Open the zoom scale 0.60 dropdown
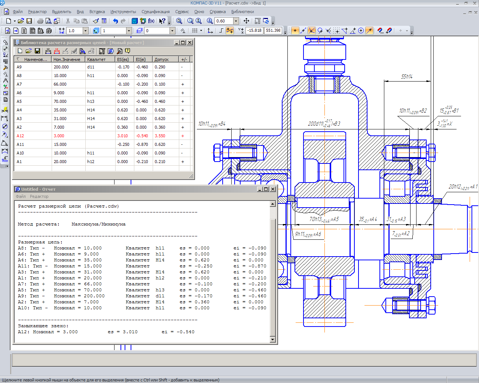The width and height of the screenshot is (479, 383). pos(236,21)
